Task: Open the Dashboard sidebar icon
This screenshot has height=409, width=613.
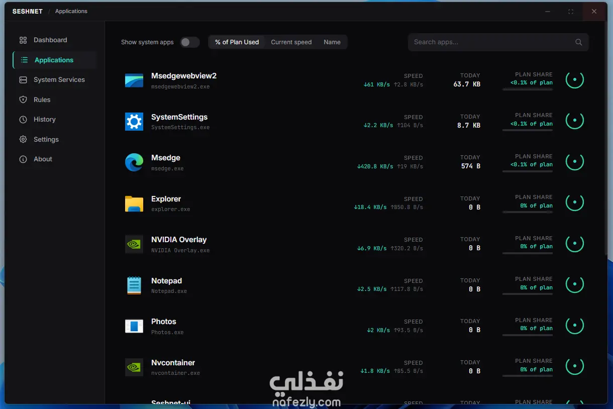Action: 23,40
